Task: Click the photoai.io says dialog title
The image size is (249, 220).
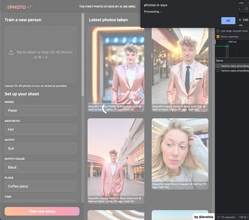Action: coord(156,5)
